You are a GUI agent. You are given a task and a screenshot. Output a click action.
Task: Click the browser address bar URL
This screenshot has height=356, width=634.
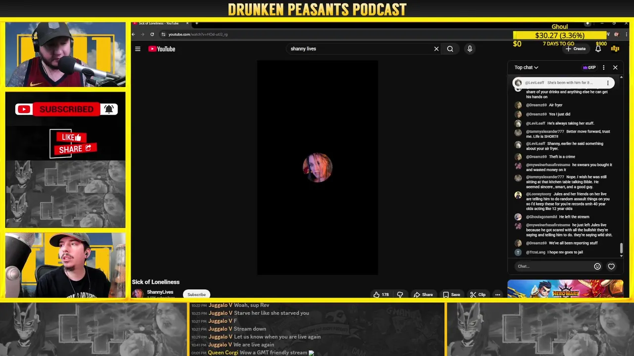[x=198, y=34]
